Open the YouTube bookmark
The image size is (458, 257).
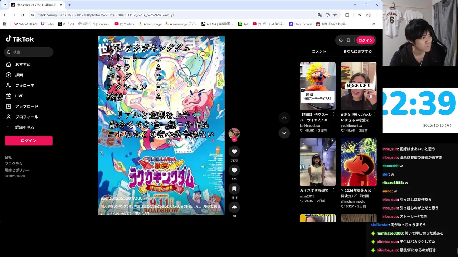pyautogui.click(x=125, y=24)
